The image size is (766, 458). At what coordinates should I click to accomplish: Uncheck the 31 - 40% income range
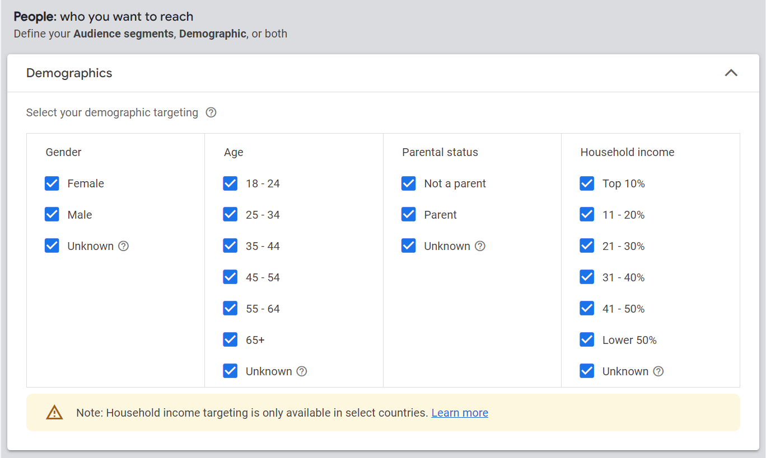[x=586, y=277]
